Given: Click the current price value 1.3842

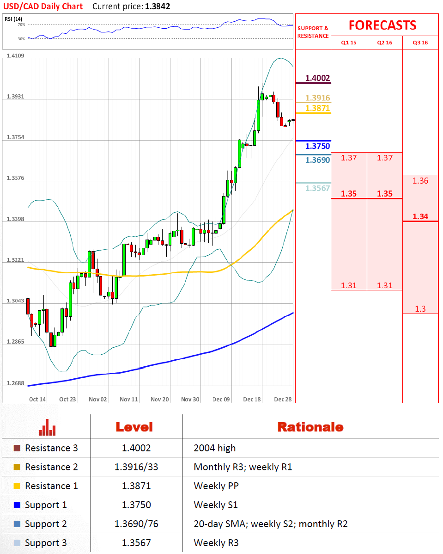Looking at the screenshot, I should point(158,6).
